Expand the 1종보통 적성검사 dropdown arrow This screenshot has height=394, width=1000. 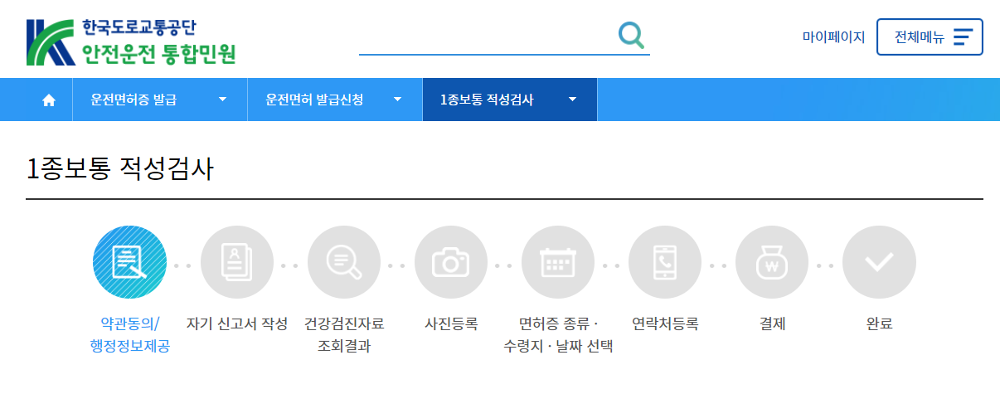[x=572, y=100]
